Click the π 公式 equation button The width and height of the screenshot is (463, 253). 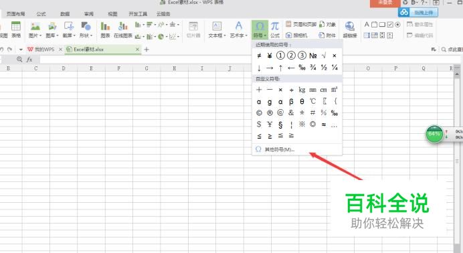[x=275, y=29]
